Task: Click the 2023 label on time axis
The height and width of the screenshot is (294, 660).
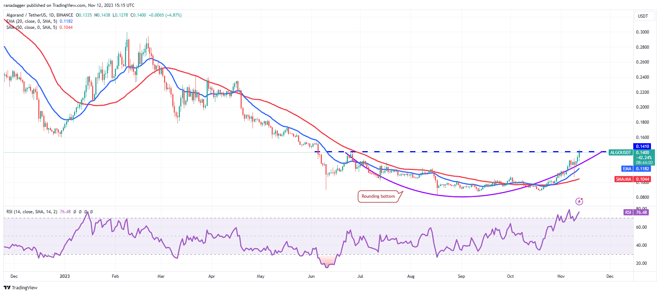Action: pyautogui.click(x=65, y=276)
